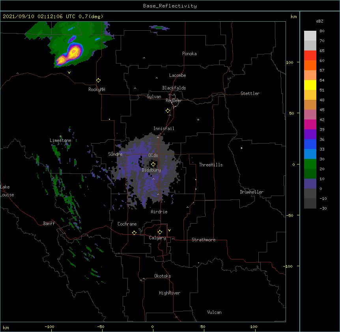The width and height of the screenshot is (340, 332).
Task: Select the bright yellow swatch in the dBZ legend
Action: 310,85
